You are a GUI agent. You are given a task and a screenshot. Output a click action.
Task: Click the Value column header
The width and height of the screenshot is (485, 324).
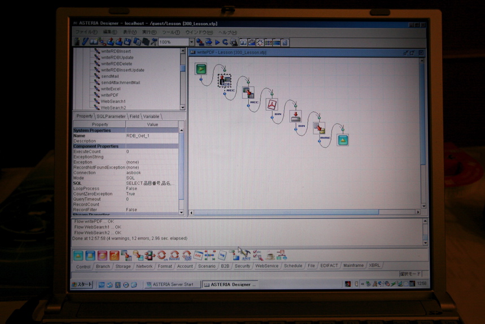coord(152,124)
